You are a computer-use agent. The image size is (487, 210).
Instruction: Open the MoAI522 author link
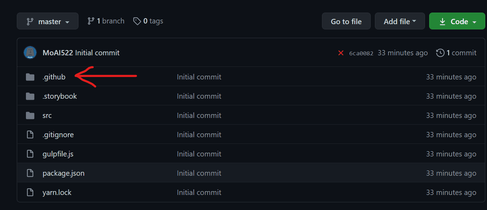point(58,53)
